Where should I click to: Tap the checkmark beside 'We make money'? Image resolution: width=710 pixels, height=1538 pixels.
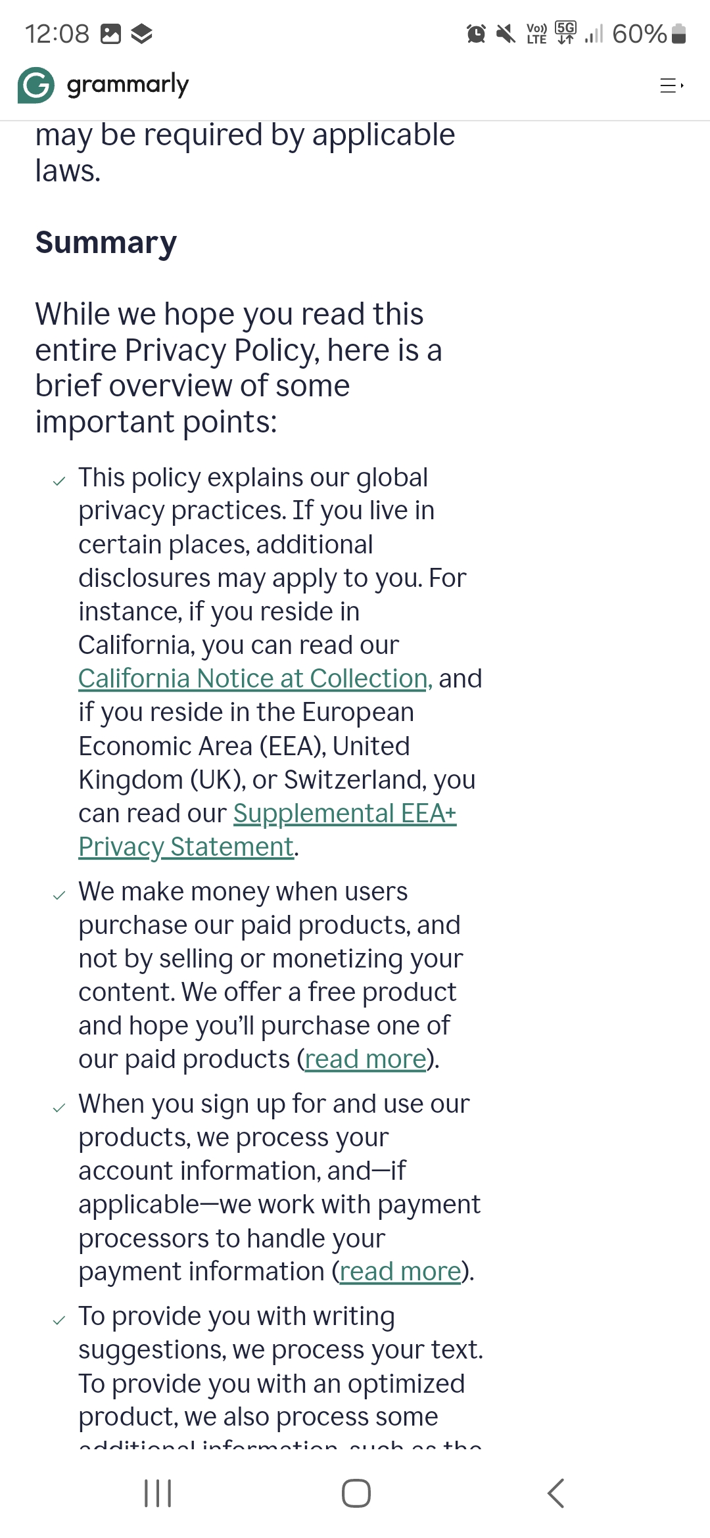(x=59, y=895)
